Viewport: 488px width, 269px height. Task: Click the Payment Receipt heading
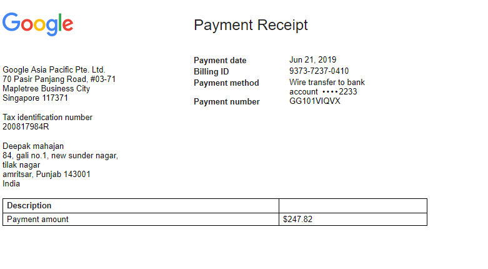(251, 25)
